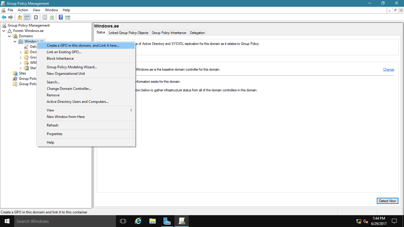
Task: Launch Internet Explorer from the taskbar
Action: click(138, 221)
